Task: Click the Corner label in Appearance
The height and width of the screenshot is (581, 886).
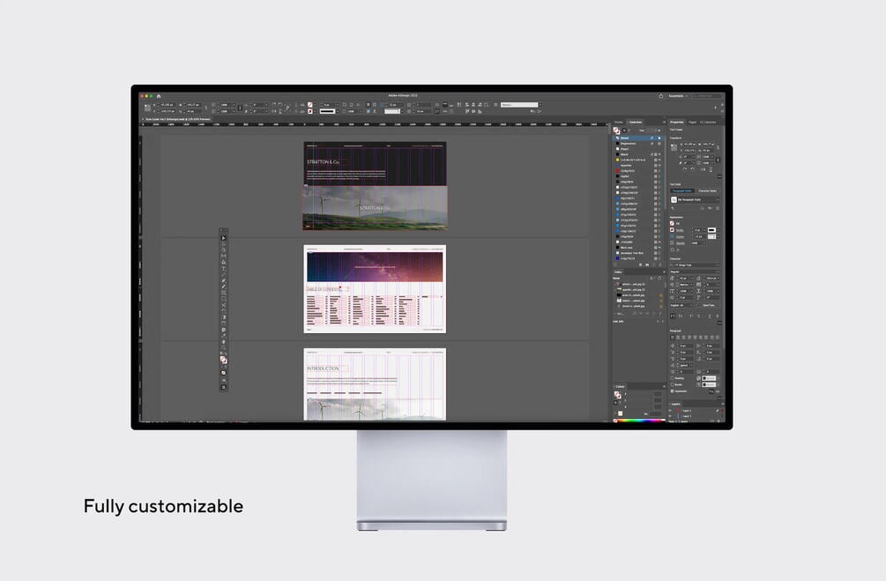Action: pyautogui.click(x=680, y=237)
